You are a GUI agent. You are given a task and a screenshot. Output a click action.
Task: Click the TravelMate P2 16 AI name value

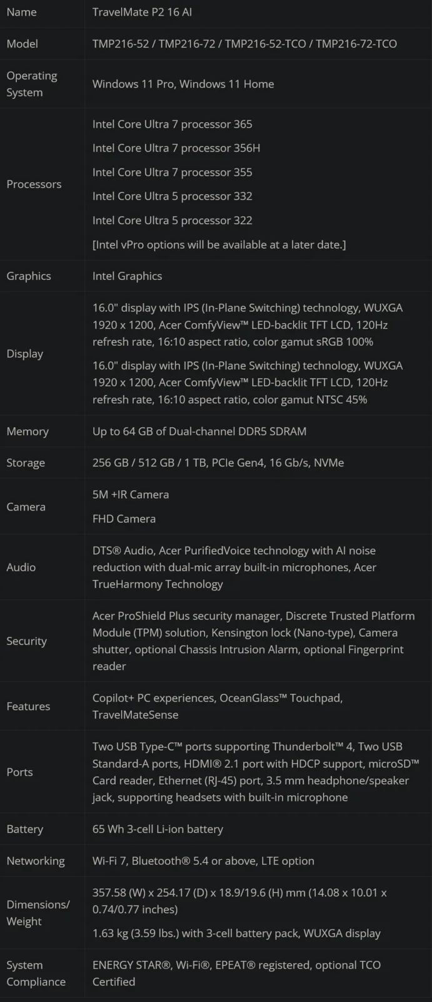142,12
